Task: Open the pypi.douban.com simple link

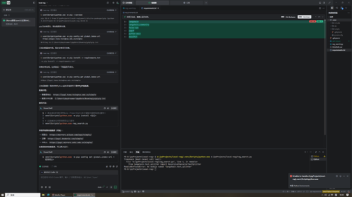Action: click(65, 139)
